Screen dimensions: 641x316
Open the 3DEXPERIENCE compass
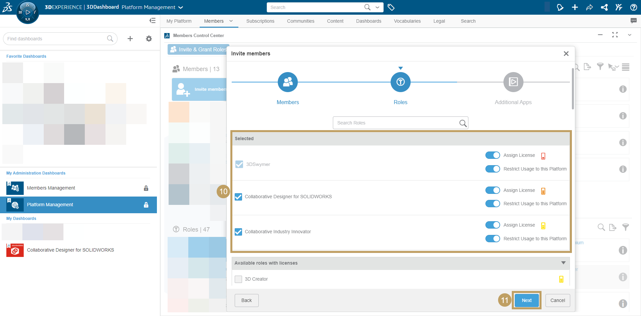[28, 12]
